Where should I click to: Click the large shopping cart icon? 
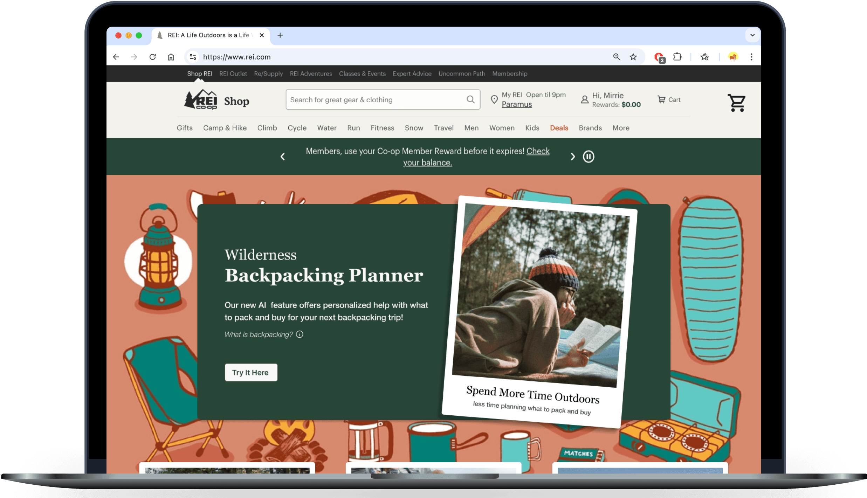tap(736, 103)
